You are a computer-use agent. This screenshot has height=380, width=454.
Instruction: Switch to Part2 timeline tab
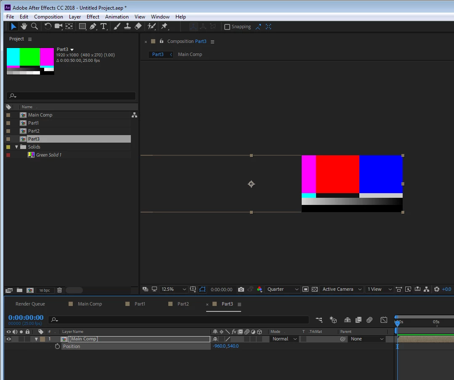[x=183, y=304]
